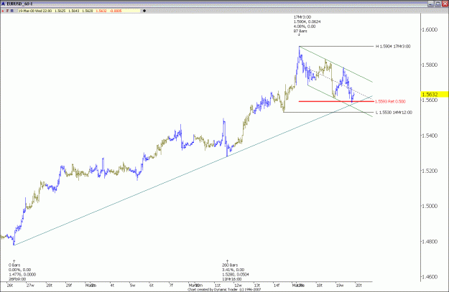Select the open value 1.5625 in the readout bar
Viewport: 449px width, 292px height.
click(x=60, y=11)
